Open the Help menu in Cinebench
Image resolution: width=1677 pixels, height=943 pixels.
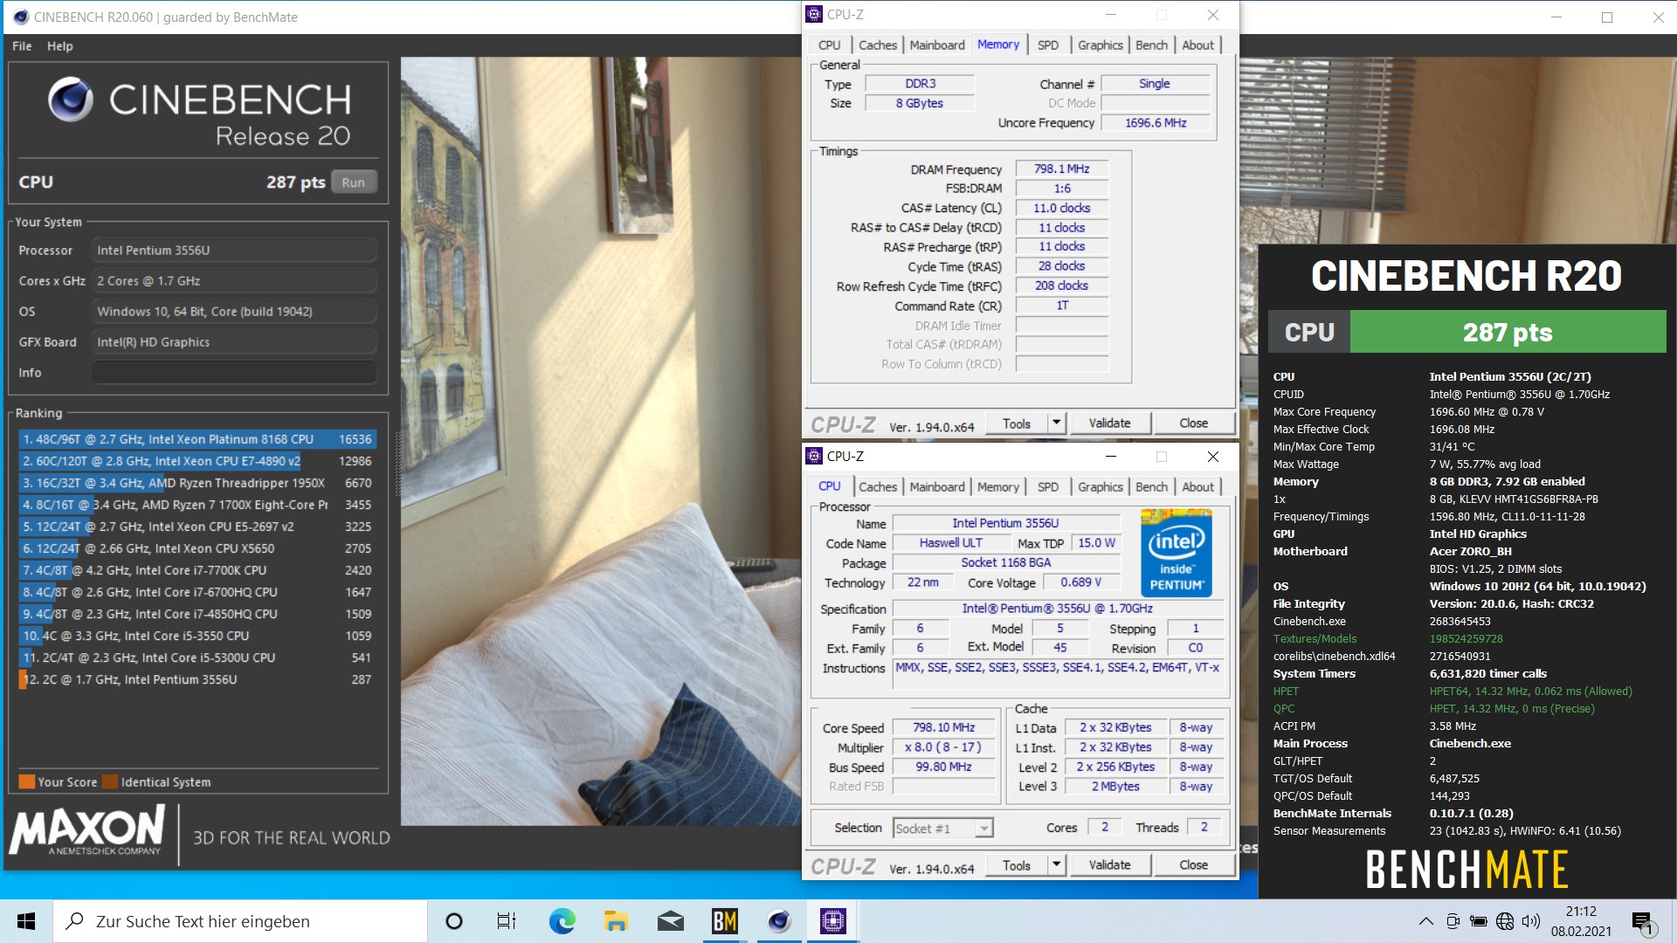(x=59, y=46)
